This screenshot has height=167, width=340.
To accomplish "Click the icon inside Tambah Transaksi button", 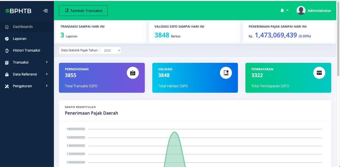I will [67, 10].
